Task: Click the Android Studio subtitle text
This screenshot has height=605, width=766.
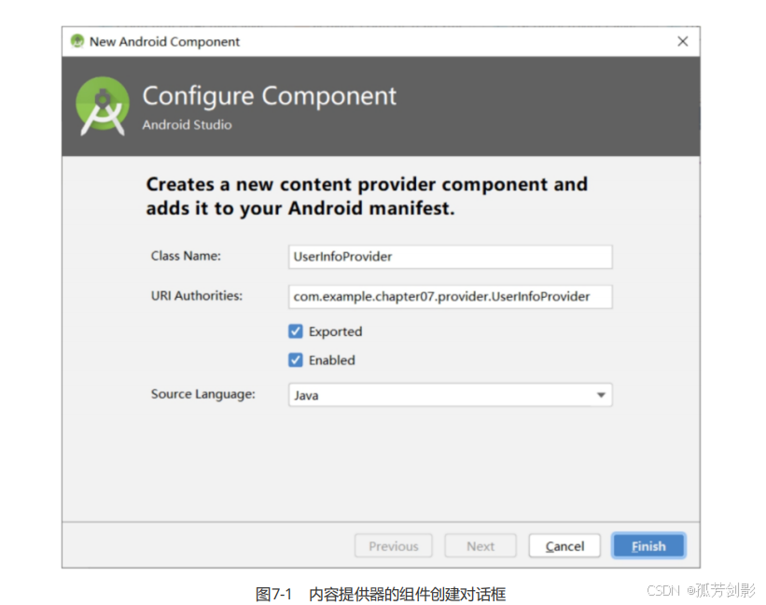Action: pos(187,124)
